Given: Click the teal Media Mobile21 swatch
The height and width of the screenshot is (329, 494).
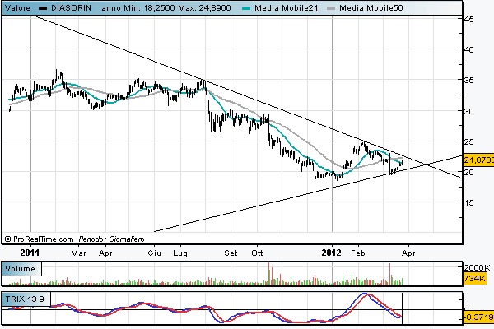Looking at the screenshot, I should [246, 8].
